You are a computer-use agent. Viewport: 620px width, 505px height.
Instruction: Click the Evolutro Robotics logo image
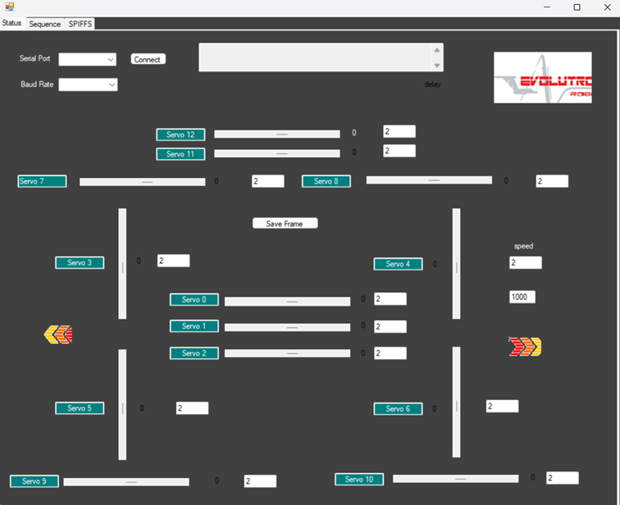click(x=542, y=78)
